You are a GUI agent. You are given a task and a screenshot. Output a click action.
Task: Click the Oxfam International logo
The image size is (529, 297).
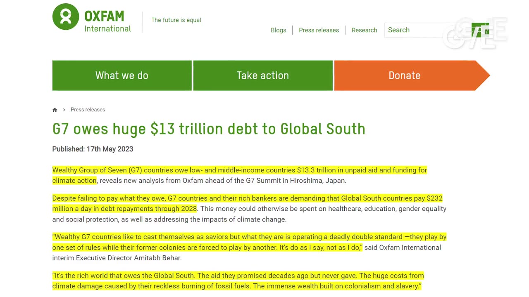[92, 18]
